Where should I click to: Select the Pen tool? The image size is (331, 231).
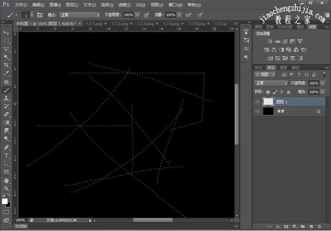7,147
